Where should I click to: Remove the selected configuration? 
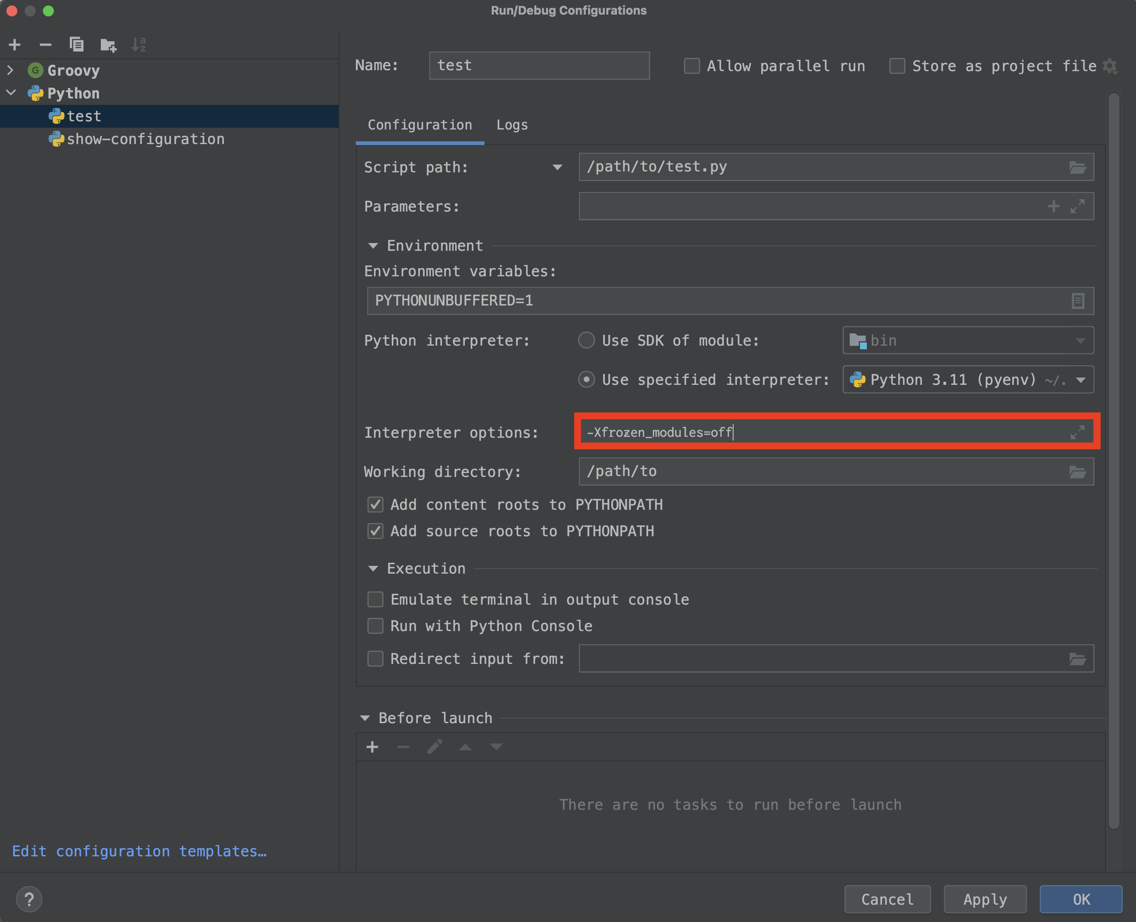click(x=46, y=45)
